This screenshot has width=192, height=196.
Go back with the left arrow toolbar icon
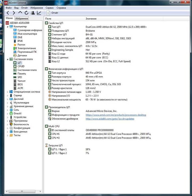[8, 13]
